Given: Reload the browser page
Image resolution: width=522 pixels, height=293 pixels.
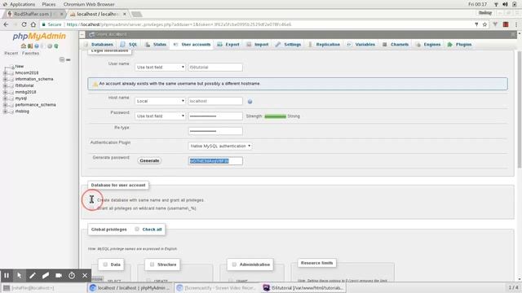Looking at the screenshot, I should click(x=24, y=24).
